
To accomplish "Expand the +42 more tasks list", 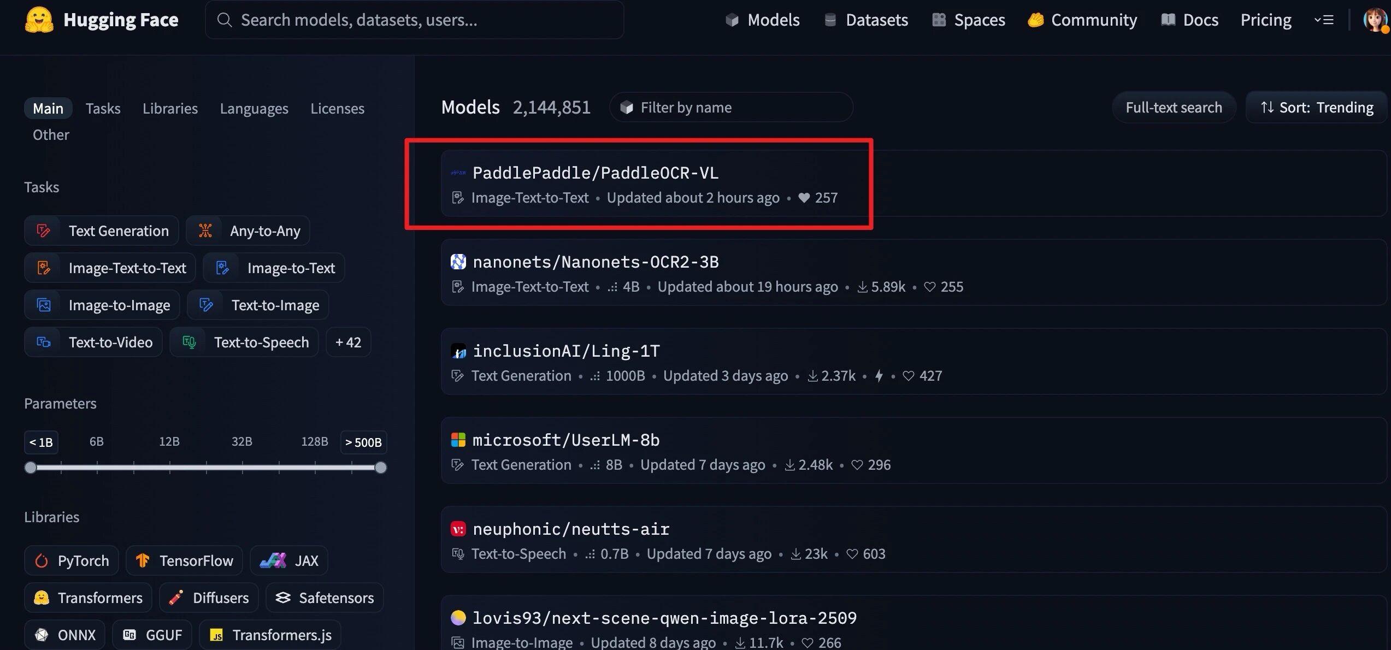I will click(x=348, y=342).
